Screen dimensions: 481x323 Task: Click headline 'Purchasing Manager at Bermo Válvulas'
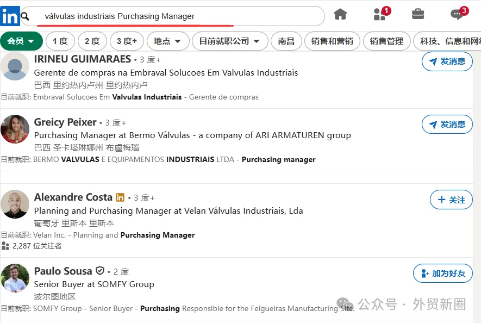point(192,135)
